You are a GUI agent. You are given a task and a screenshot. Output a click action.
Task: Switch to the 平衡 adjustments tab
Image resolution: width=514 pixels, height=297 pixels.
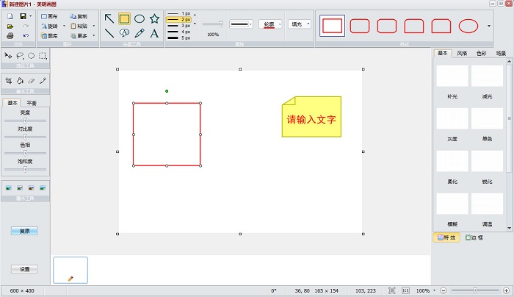32,103
